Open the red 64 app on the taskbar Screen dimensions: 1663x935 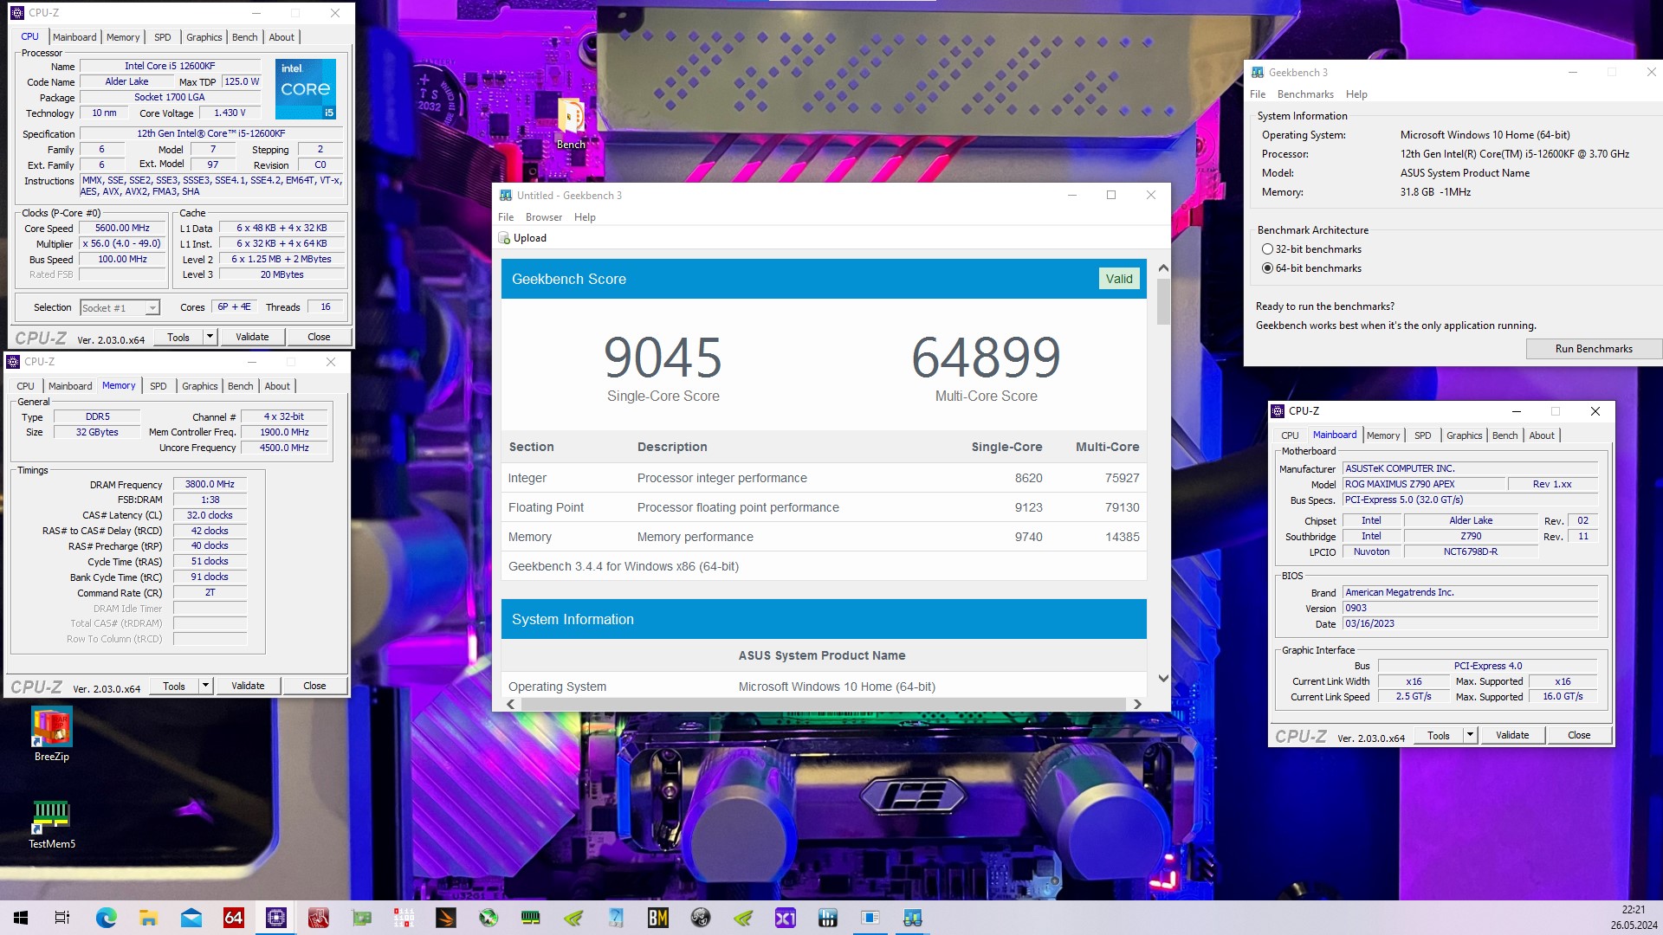(x=233, y=918)
